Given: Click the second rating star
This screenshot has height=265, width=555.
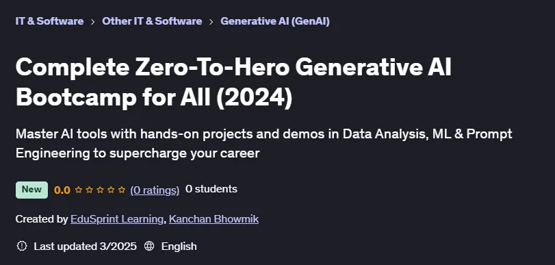Looking at the screenshot, I should [90, 190].
